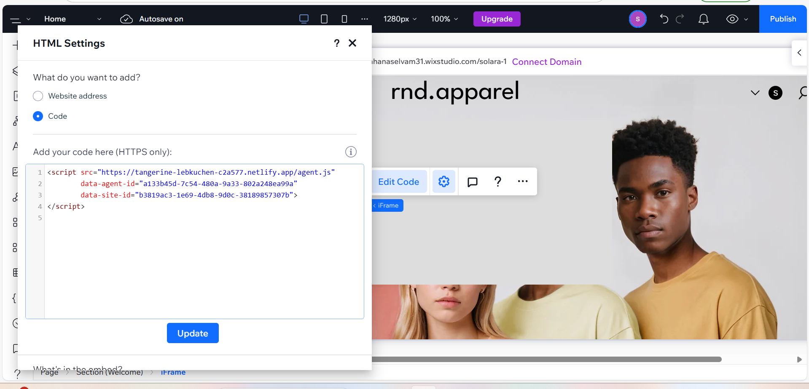Click the rnd.apparel site logo
The height and width of the screenshot is (389, 809).
455,91
